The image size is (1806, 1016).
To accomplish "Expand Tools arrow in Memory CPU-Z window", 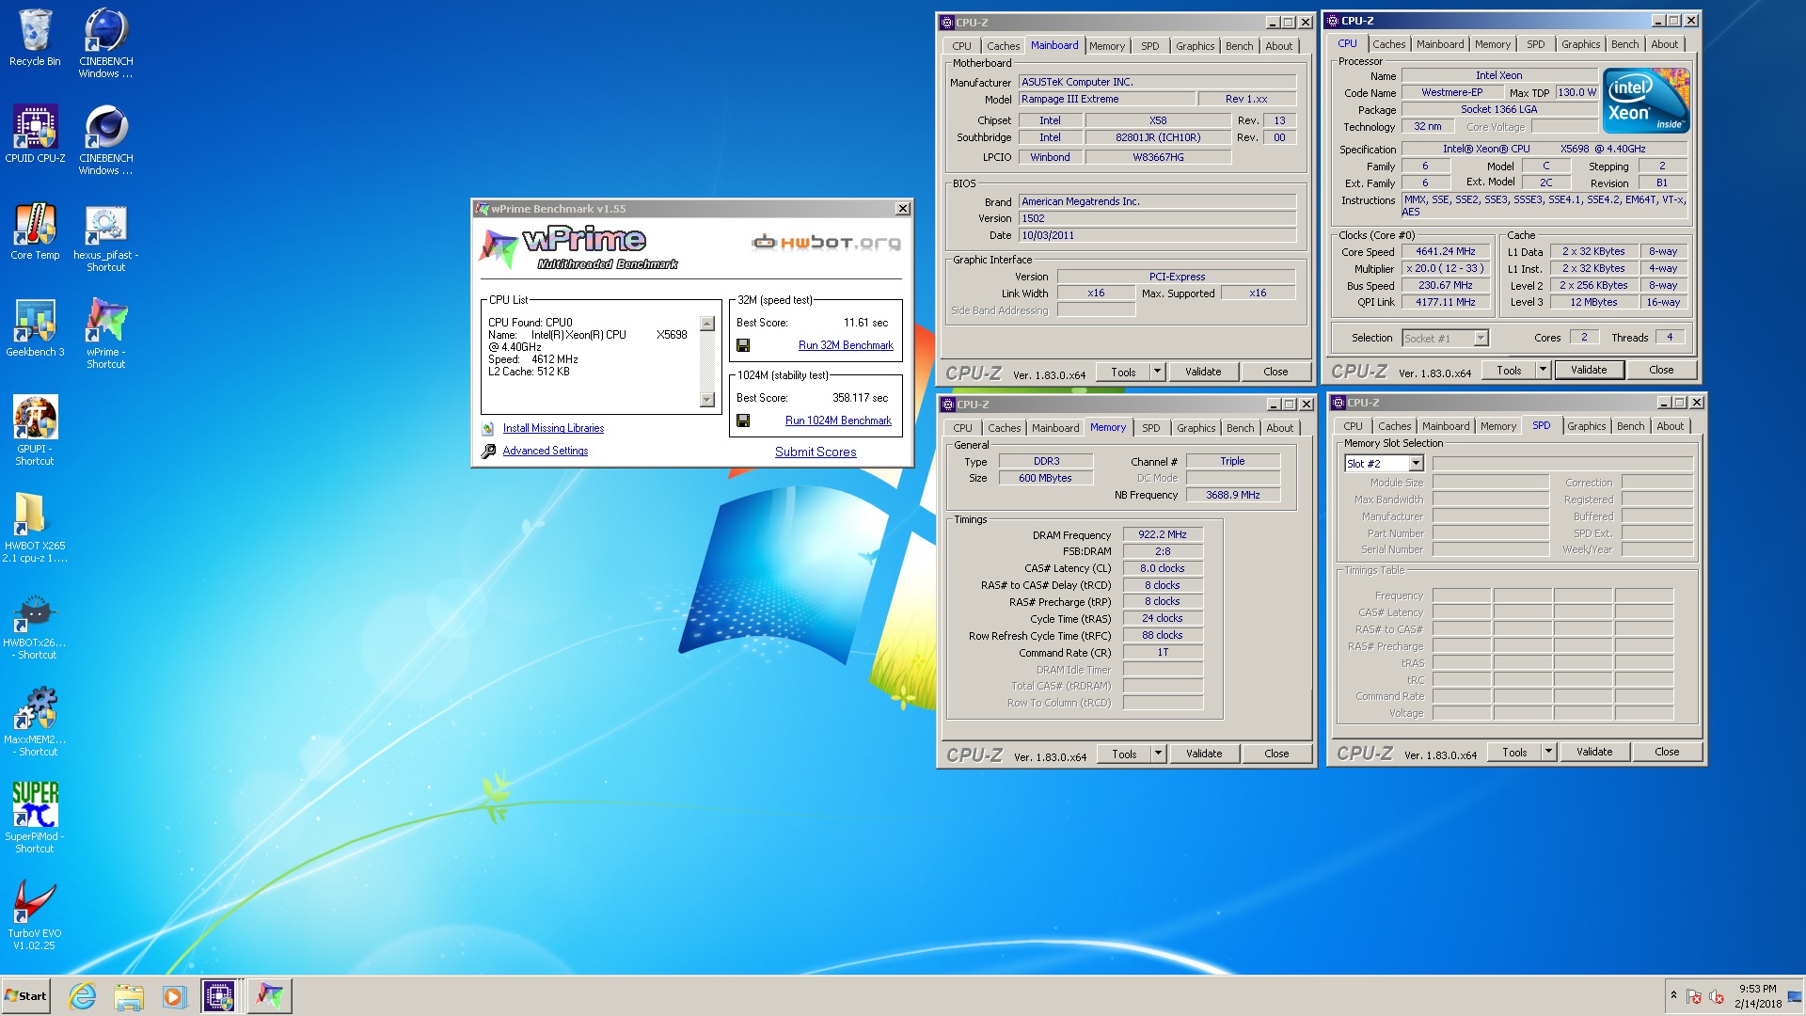I will point(1159,754).
